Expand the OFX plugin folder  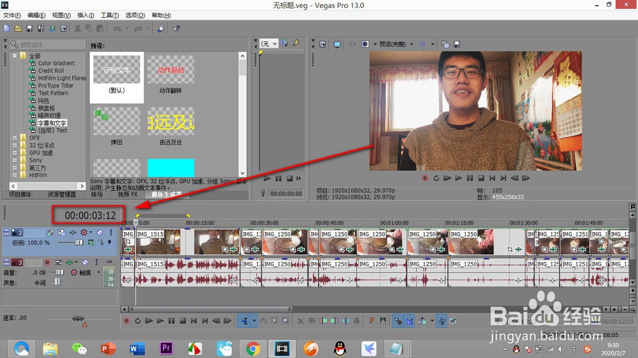[15, 138]
